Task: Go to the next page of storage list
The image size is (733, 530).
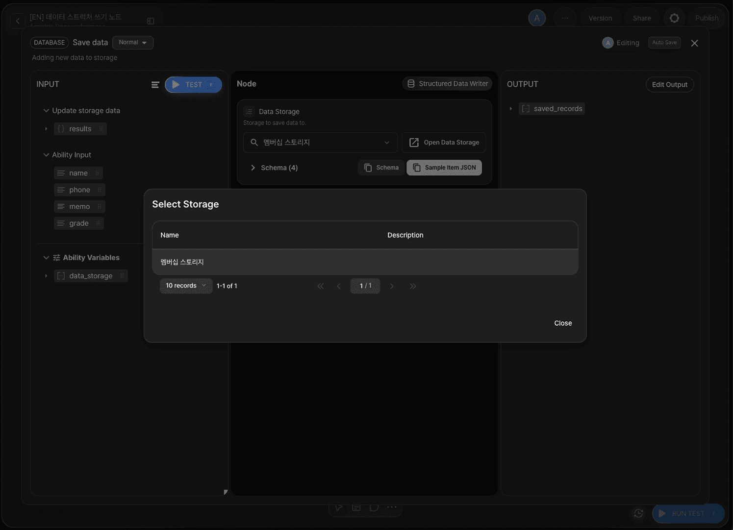Action: point(392,286)
